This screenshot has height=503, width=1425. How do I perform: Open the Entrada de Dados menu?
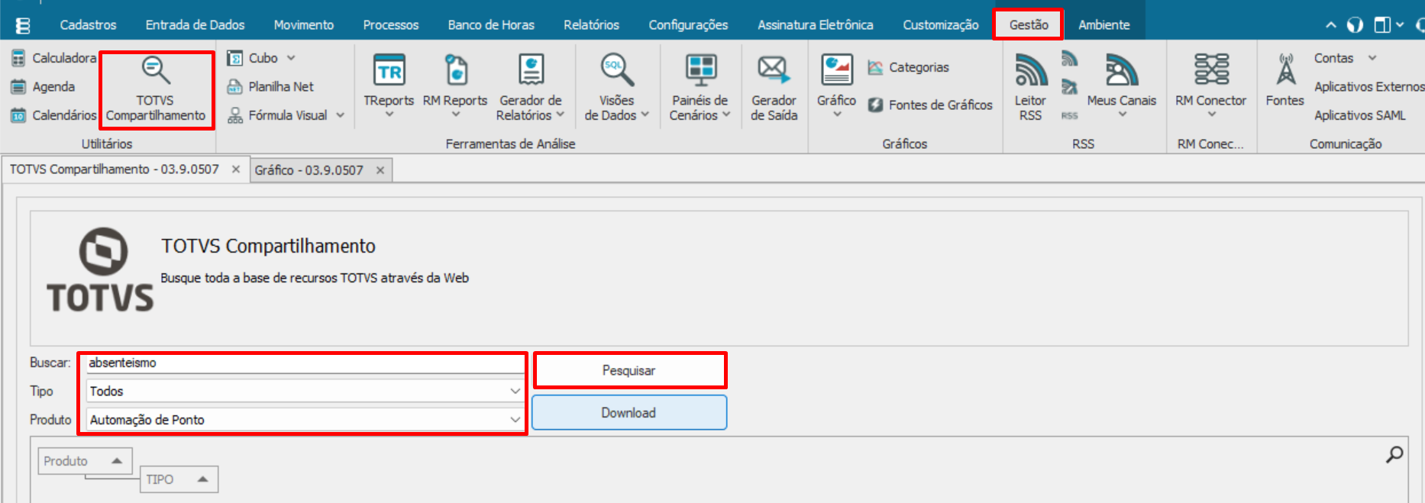pyautogui.click(x=195, y=25)
